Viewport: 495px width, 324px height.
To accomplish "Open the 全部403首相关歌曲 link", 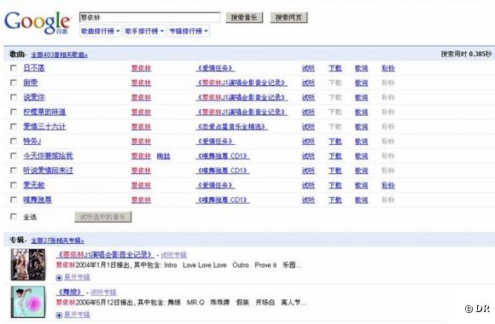I will 60,55.
